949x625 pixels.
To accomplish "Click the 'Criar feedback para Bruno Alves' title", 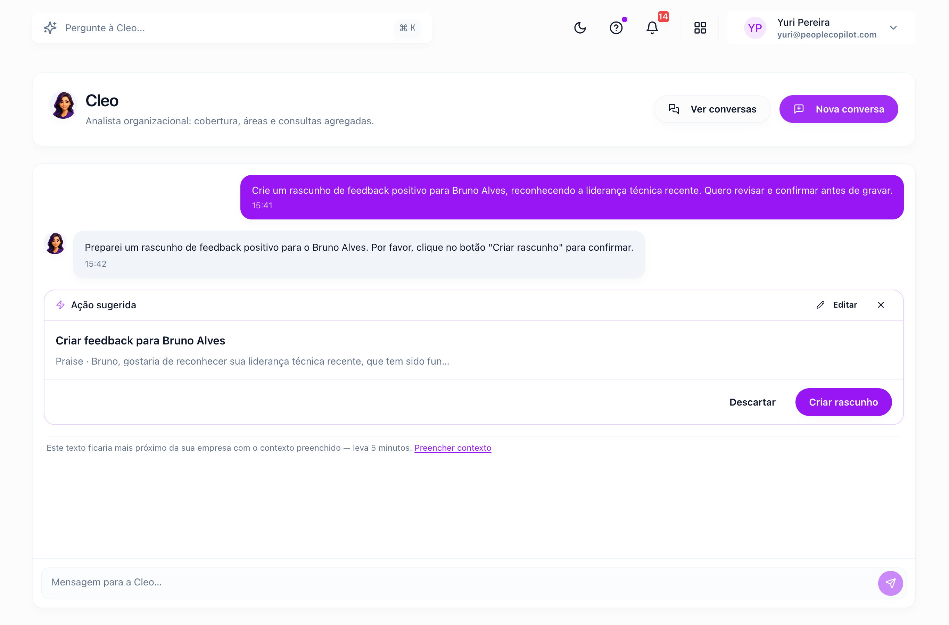I will click(140, 341).
